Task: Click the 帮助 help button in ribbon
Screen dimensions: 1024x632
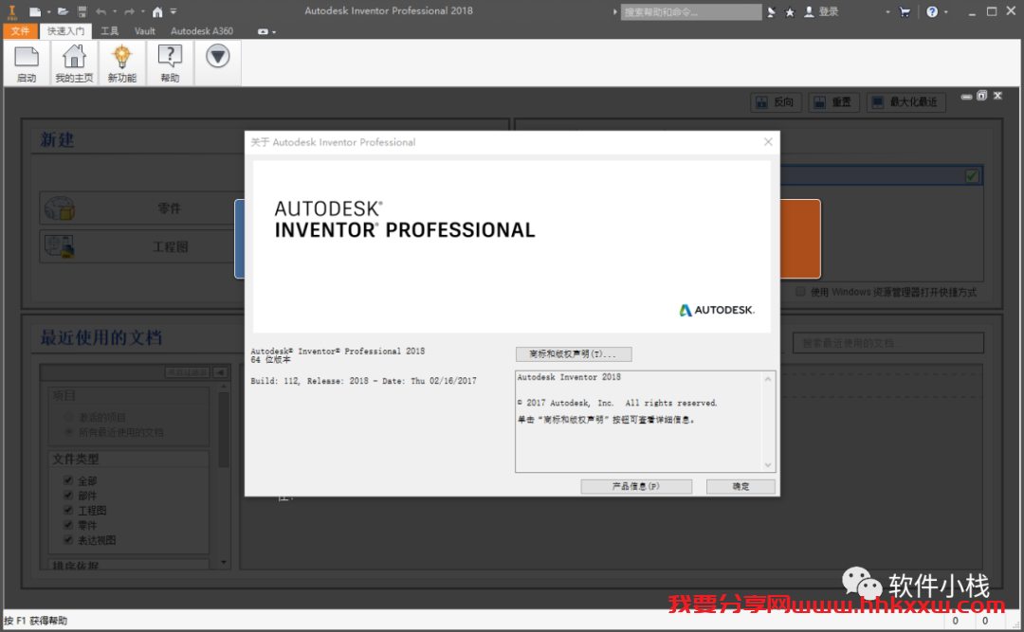Action: [170, 63]
